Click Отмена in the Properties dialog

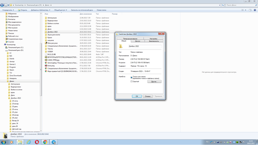148,96
